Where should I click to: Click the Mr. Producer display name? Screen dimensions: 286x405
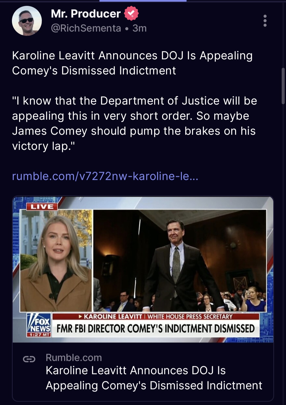point(86,14)
